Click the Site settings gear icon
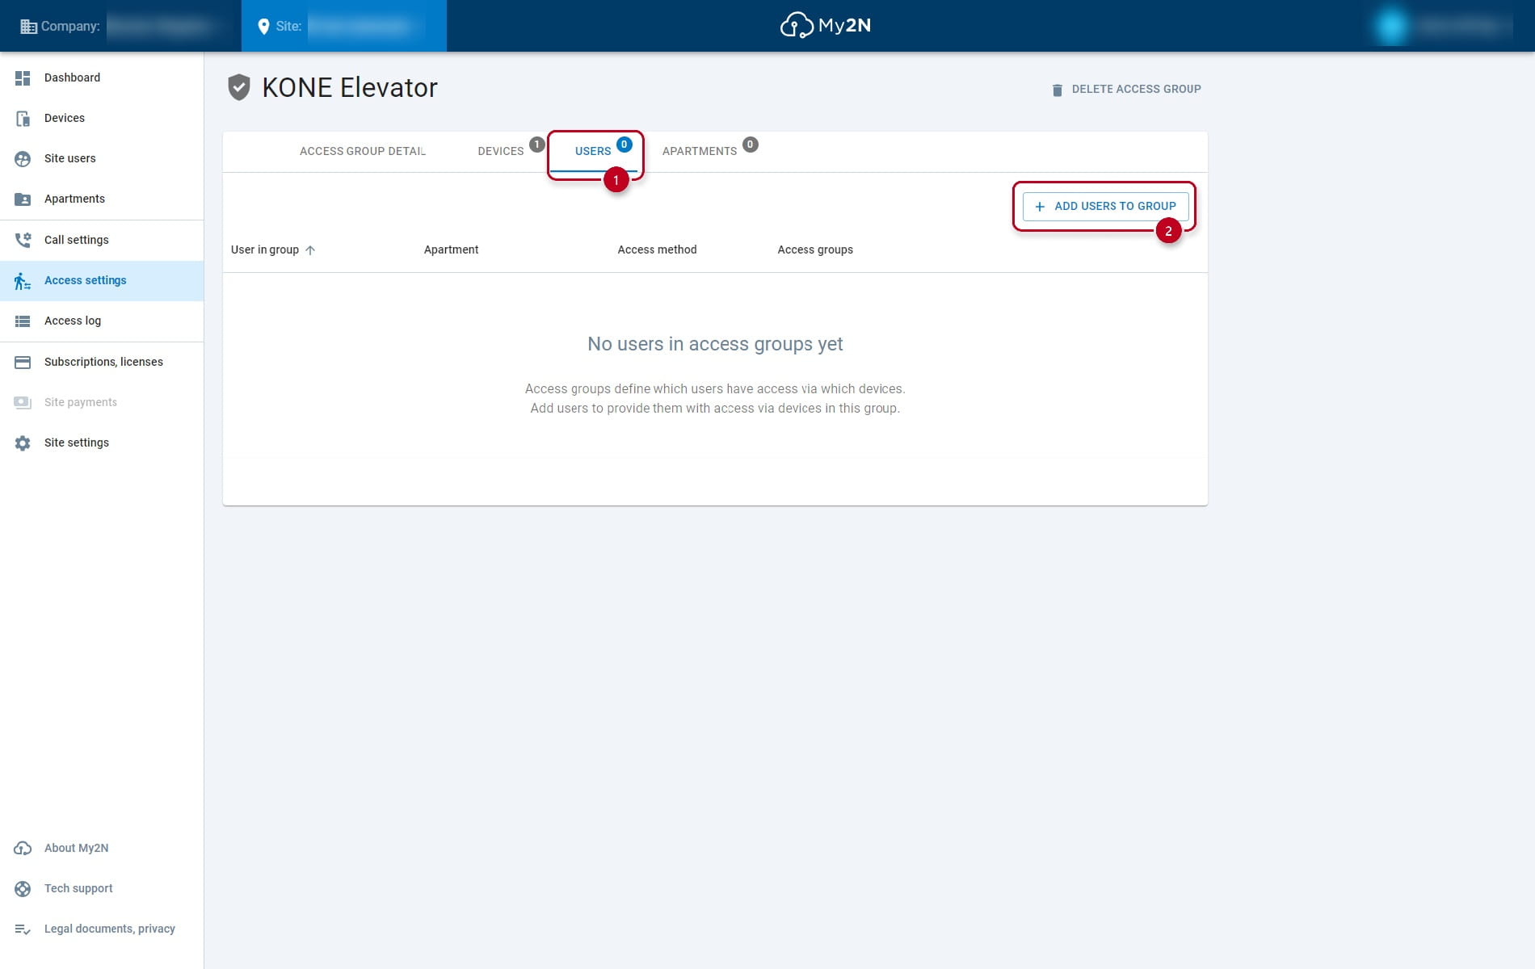1535x969 pixels. pos(23,443)
